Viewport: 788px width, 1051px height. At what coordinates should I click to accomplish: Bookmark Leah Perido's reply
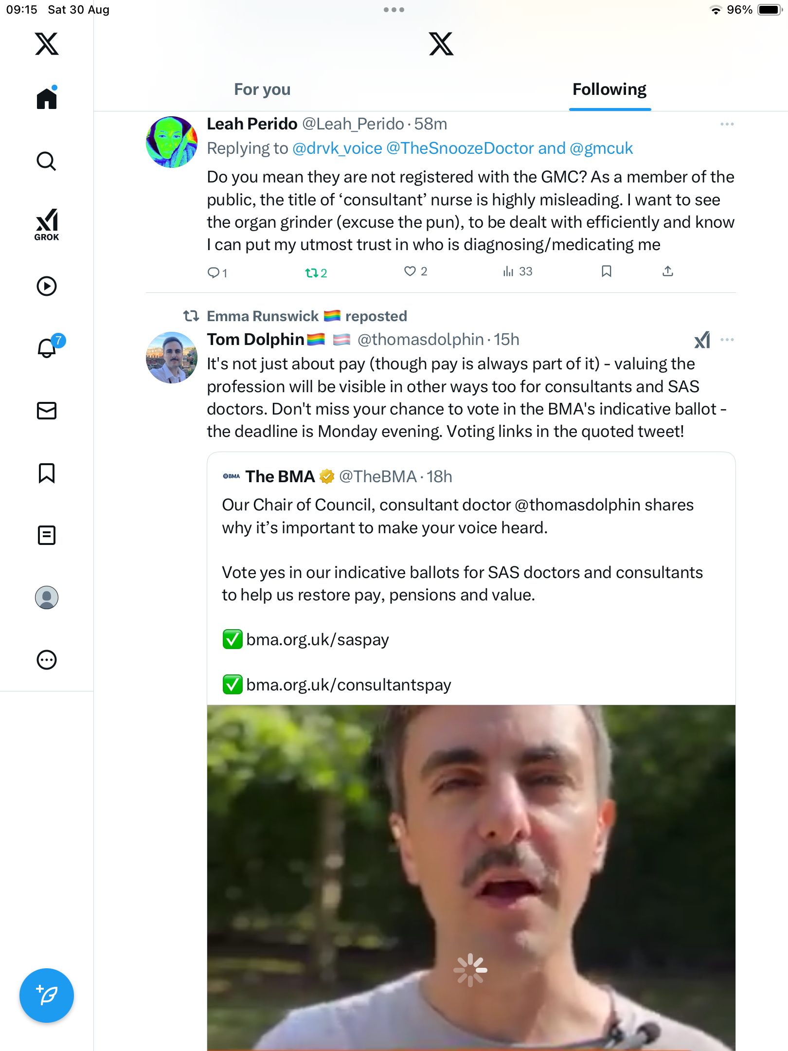pos(606,272)
